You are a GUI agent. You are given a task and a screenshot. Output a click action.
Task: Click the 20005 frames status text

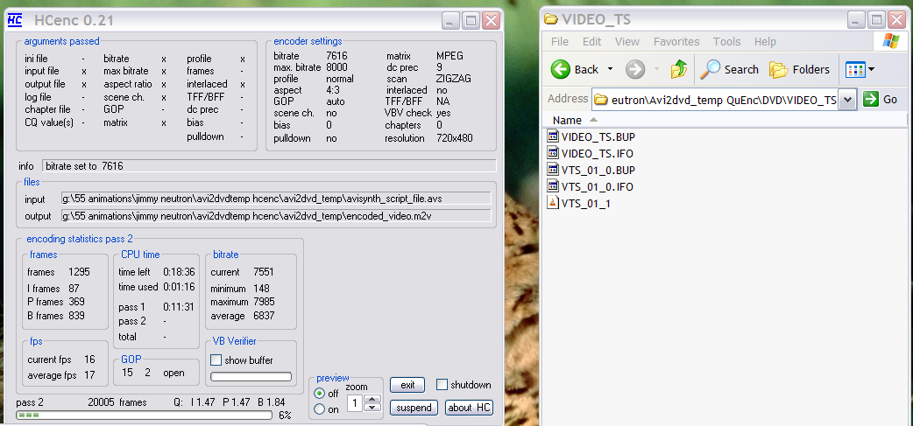click(117, 402)
